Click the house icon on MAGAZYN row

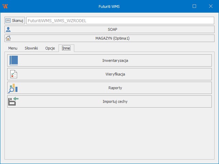[9, 38]
